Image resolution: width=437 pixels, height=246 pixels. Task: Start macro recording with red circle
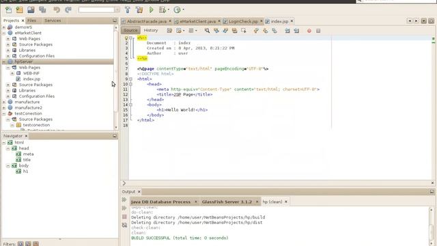click(x=309, y=31)
